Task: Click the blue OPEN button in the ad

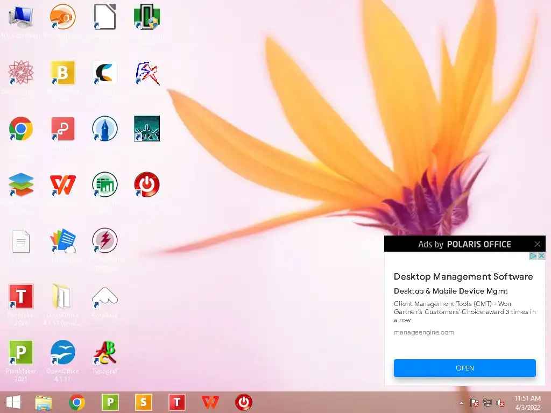Action: click(464, 368)
